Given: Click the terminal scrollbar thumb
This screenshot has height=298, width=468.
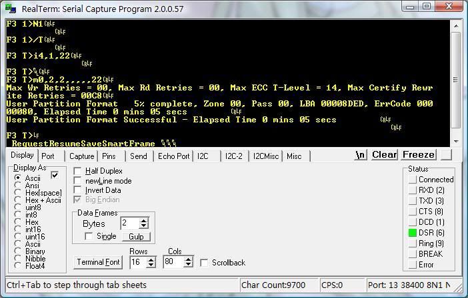Looking at the screenshot, I should 456,80.
